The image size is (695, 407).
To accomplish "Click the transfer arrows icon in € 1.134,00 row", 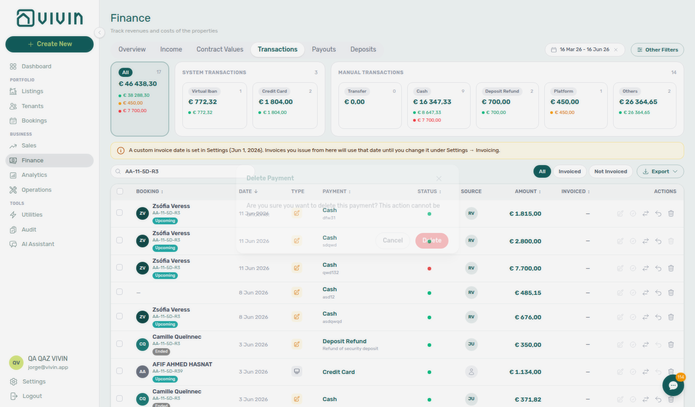I will [646, 372].
